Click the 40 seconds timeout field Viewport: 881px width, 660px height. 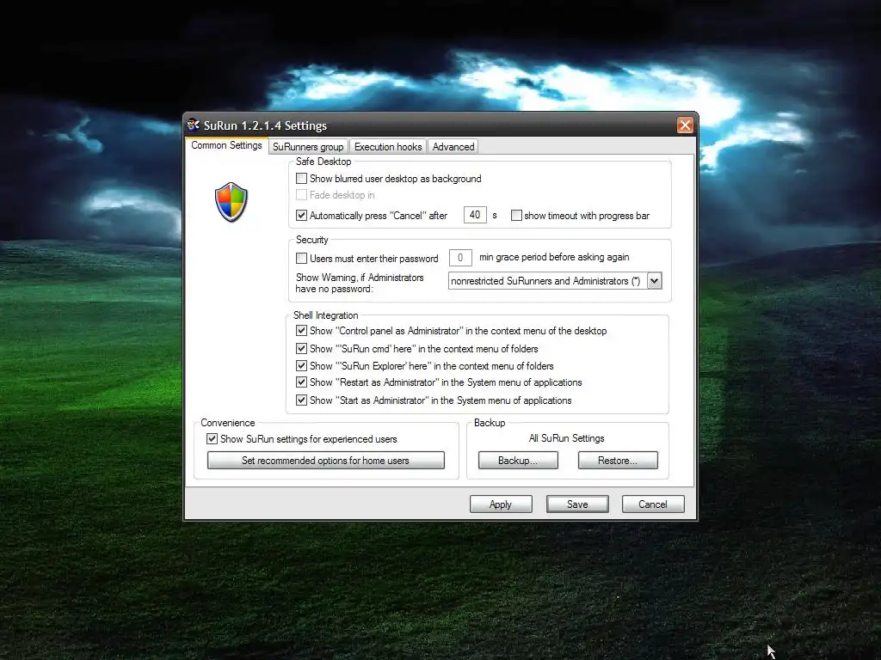click(x=475, y=215)
